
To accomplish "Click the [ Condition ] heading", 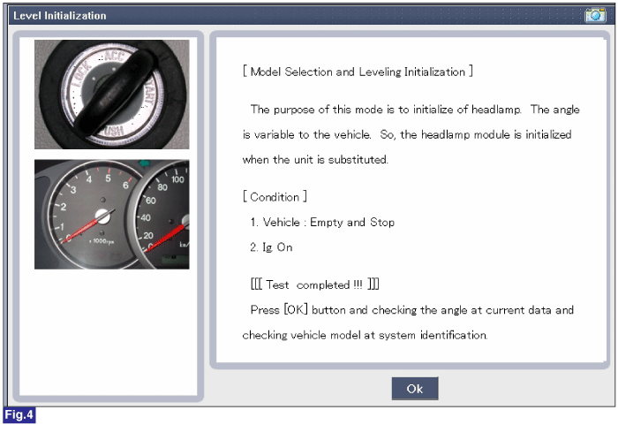I will pos(275,197).
